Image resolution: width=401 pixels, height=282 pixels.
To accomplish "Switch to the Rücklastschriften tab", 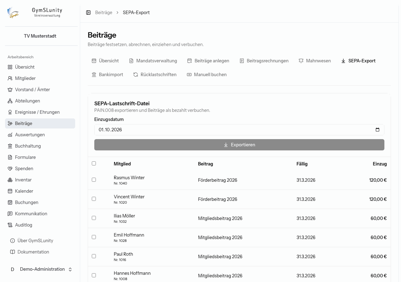I will (155, 75).
